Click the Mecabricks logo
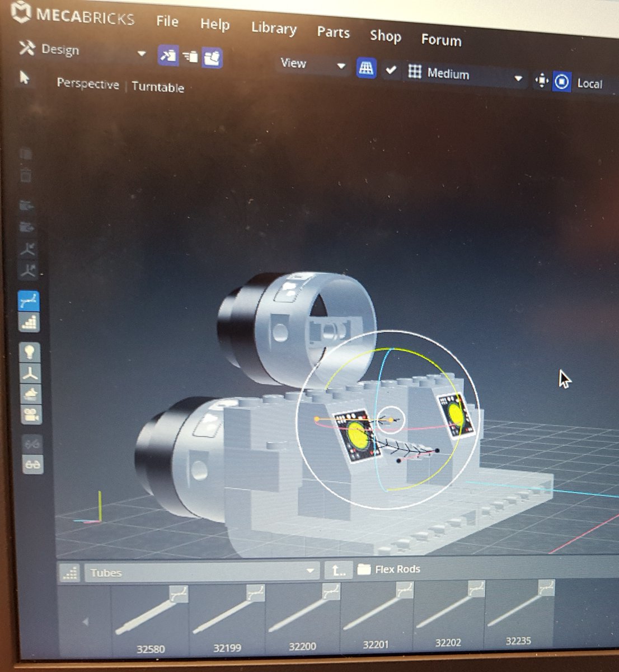The width and height of the screenshot is (619, 672). click(72, 14)
